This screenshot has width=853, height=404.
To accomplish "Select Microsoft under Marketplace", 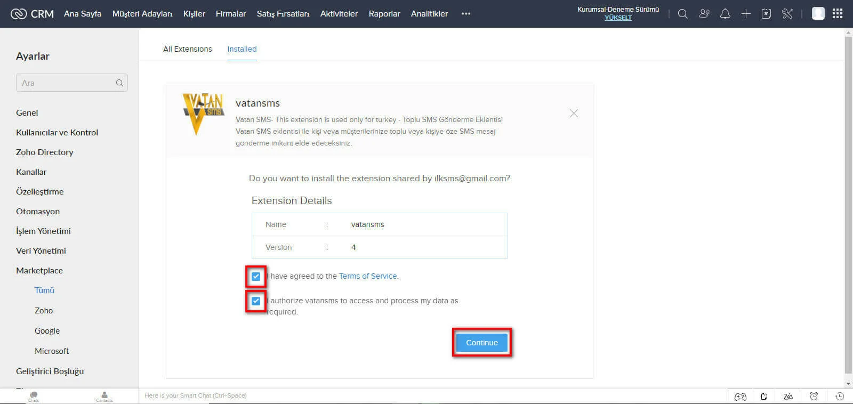I will click(52, 351).
